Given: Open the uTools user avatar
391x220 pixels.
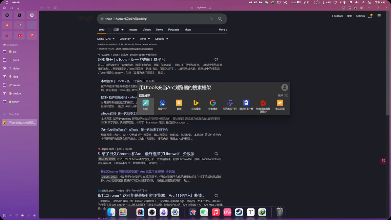Looking at the screenshot, I should pos(284,88).
